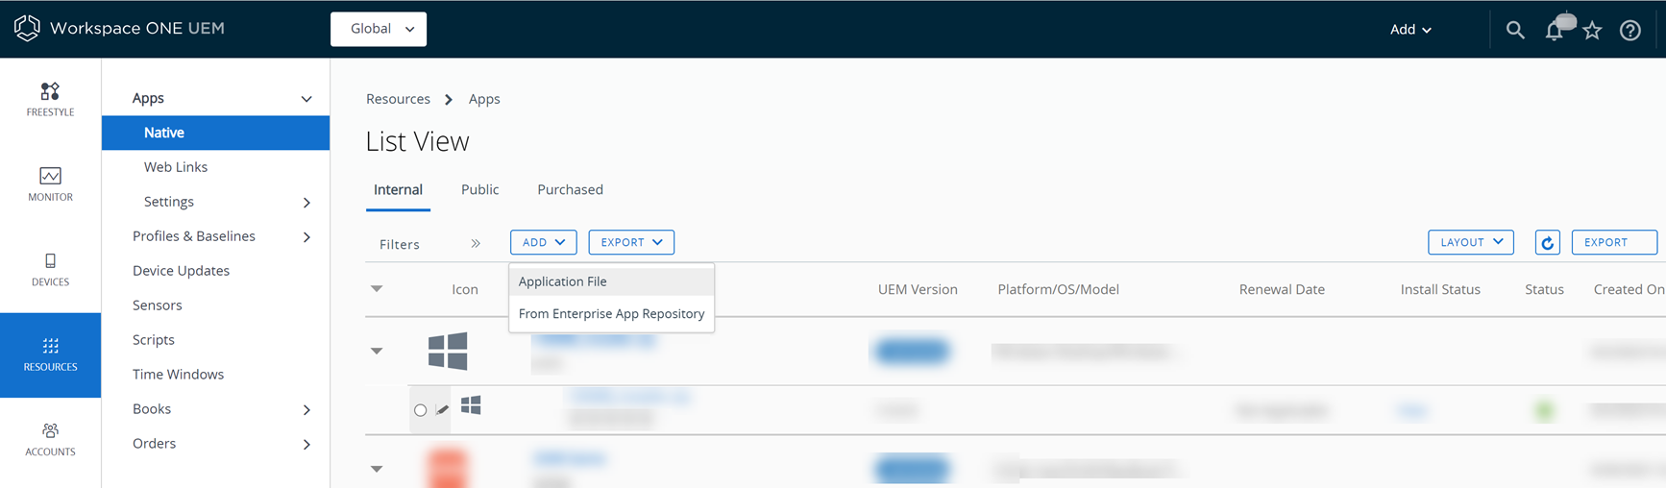The height and width of the screenshot is (488, 1666).
Task: Choose Application File from menu
Action: pos(611,281)
